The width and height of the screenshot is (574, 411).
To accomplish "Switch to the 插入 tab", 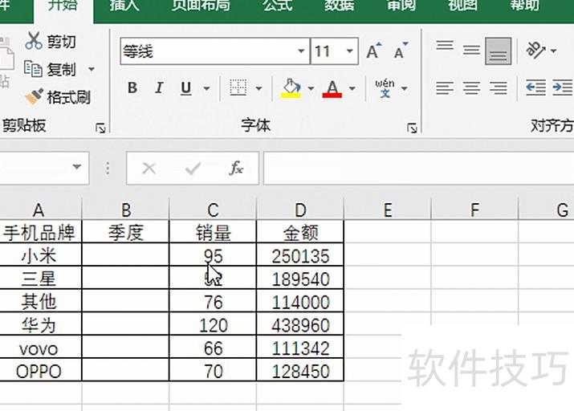I will (x=124, y=6).
